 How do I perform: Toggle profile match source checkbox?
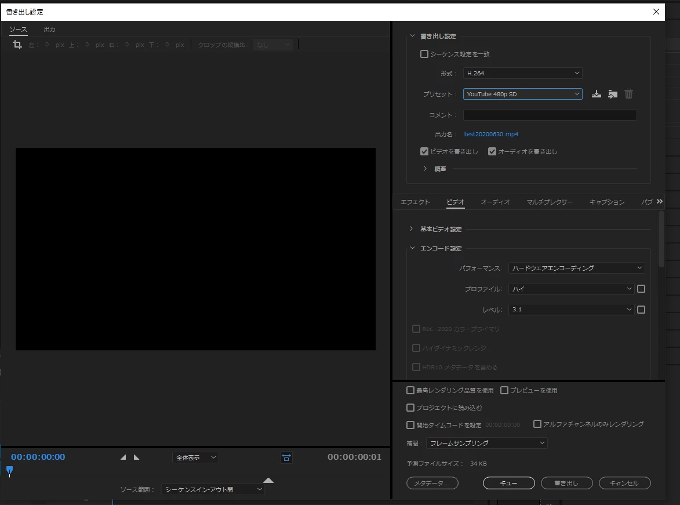point(641,289)
